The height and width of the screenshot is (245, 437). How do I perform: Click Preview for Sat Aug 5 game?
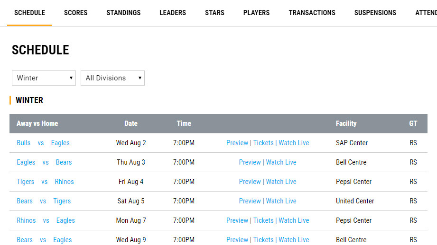(250, 201)
